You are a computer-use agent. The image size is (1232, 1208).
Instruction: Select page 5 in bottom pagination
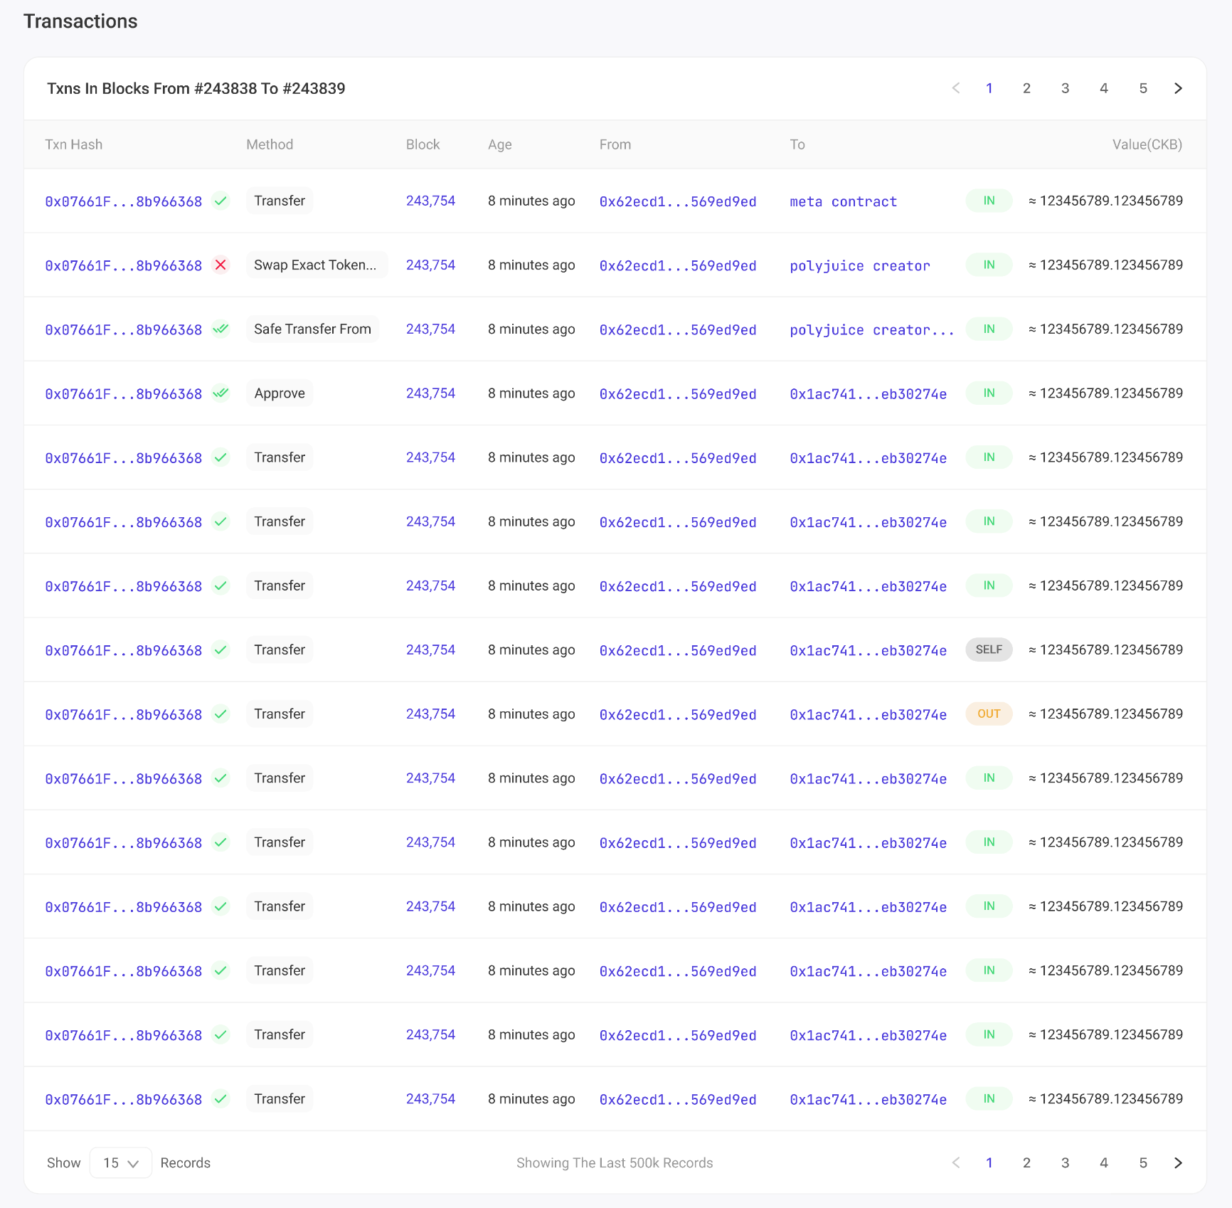point(1143,1162)
